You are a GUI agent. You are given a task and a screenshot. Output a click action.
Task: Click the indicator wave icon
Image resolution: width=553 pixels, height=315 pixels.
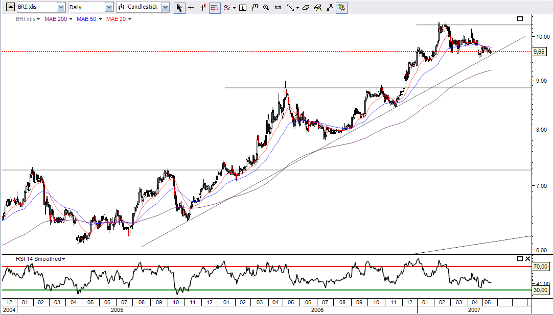(226, 7)
